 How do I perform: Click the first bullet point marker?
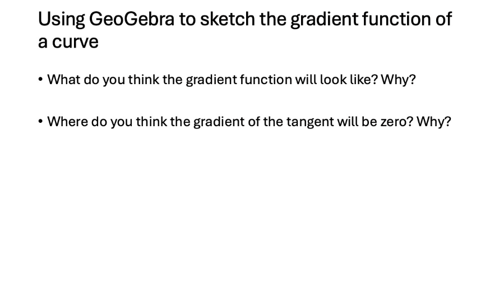(x=40, y=80)
